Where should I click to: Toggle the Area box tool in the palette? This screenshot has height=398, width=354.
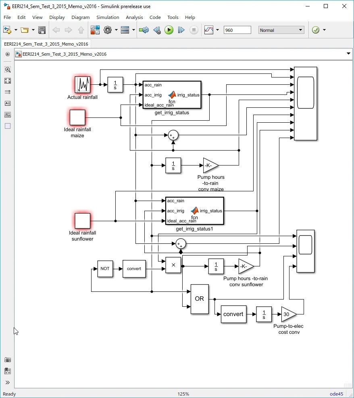(x=8, y=126)
